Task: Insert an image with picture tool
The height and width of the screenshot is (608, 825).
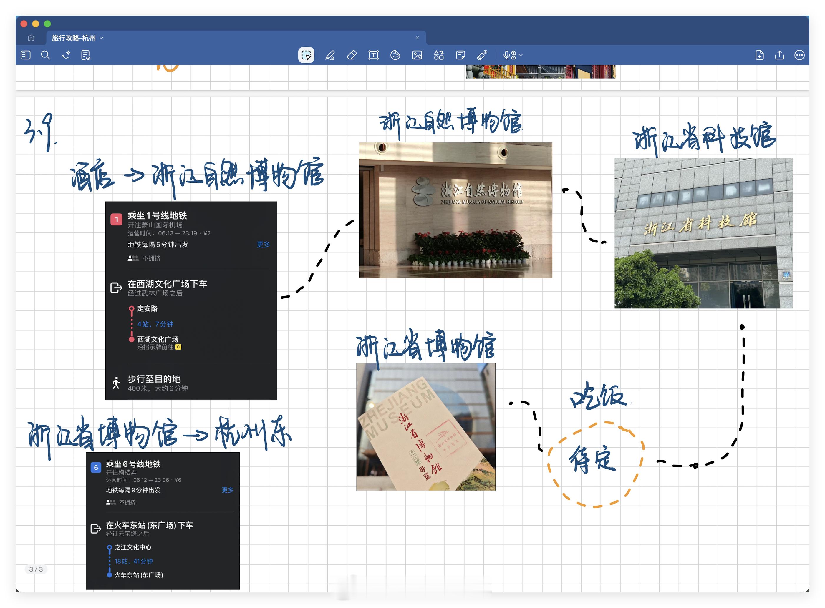Action: point(417,55)
